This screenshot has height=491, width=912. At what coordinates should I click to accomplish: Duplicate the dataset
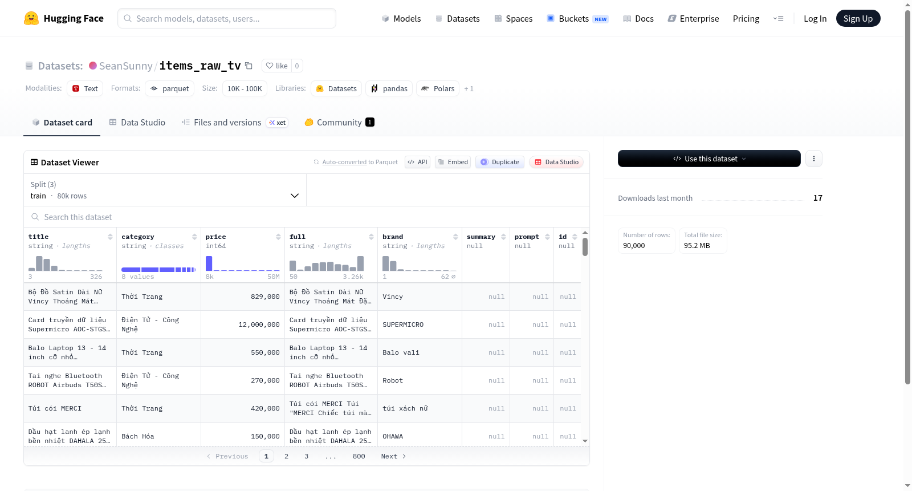(500, 162)
